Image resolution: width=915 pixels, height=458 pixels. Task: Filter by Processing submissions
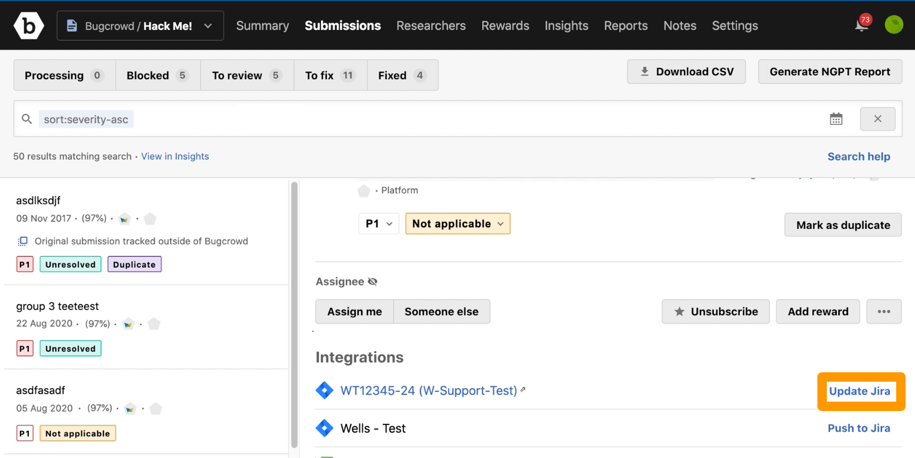coord(65,75)
